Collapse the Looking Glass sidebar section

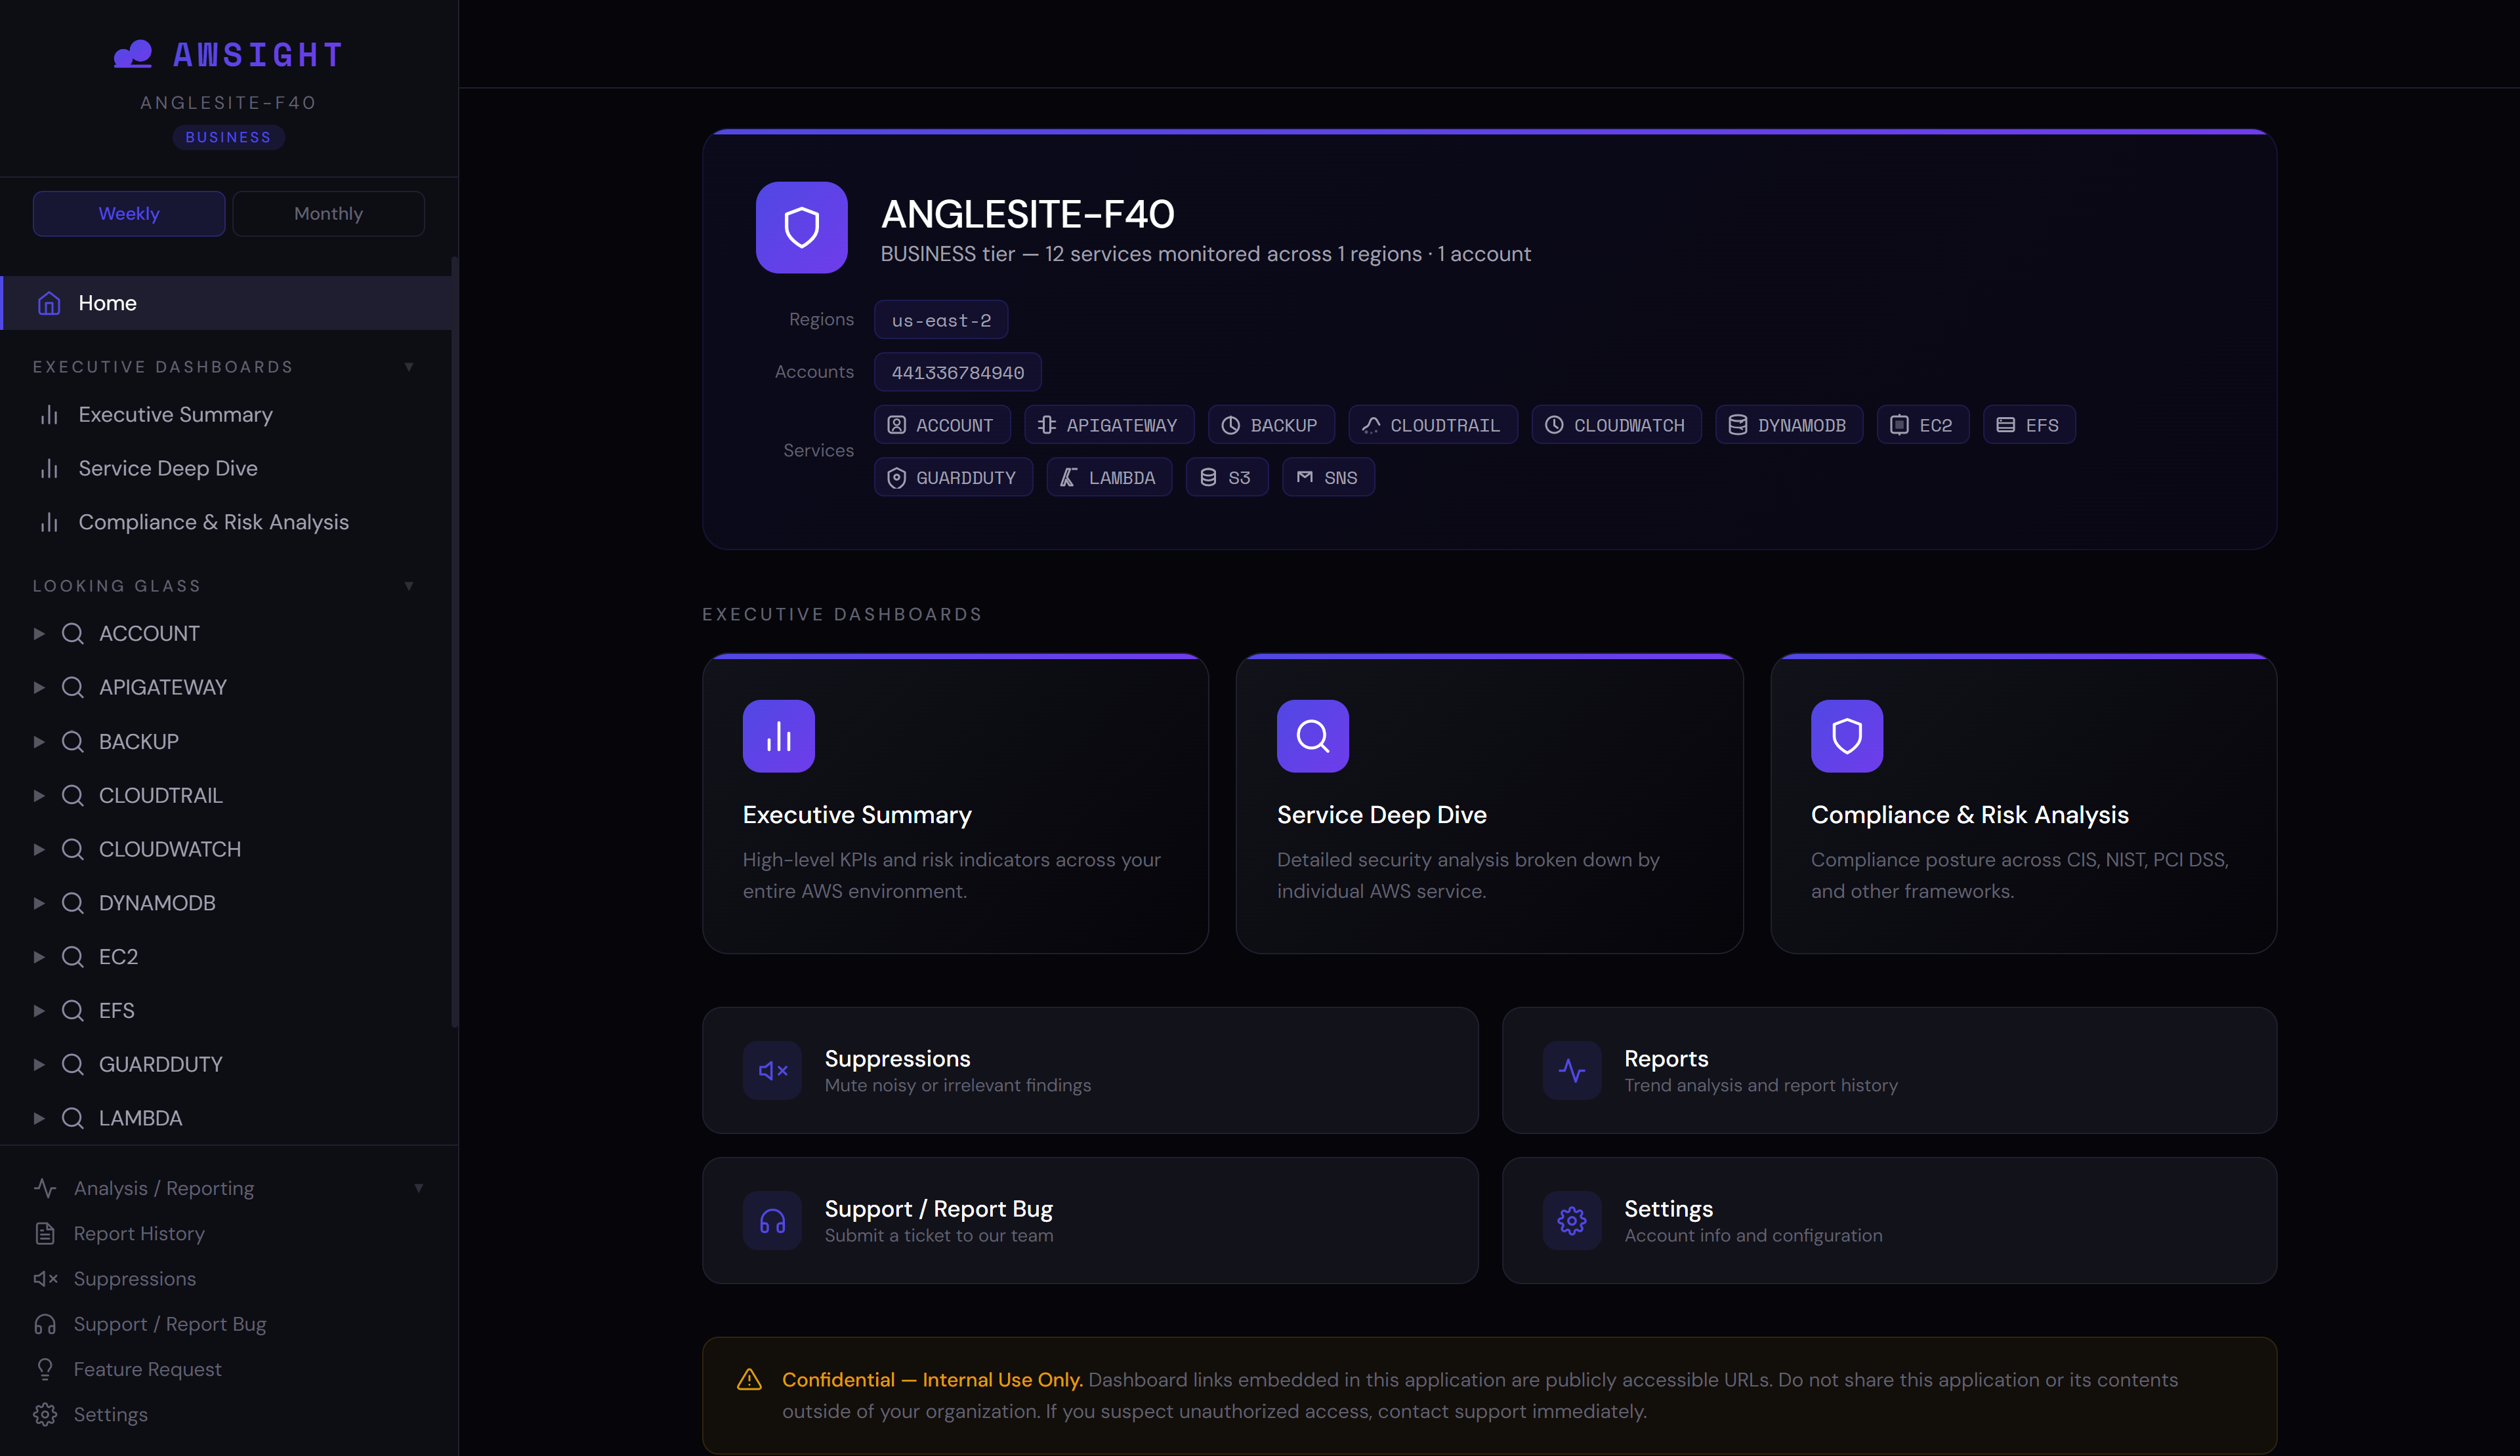click(409, 586)
